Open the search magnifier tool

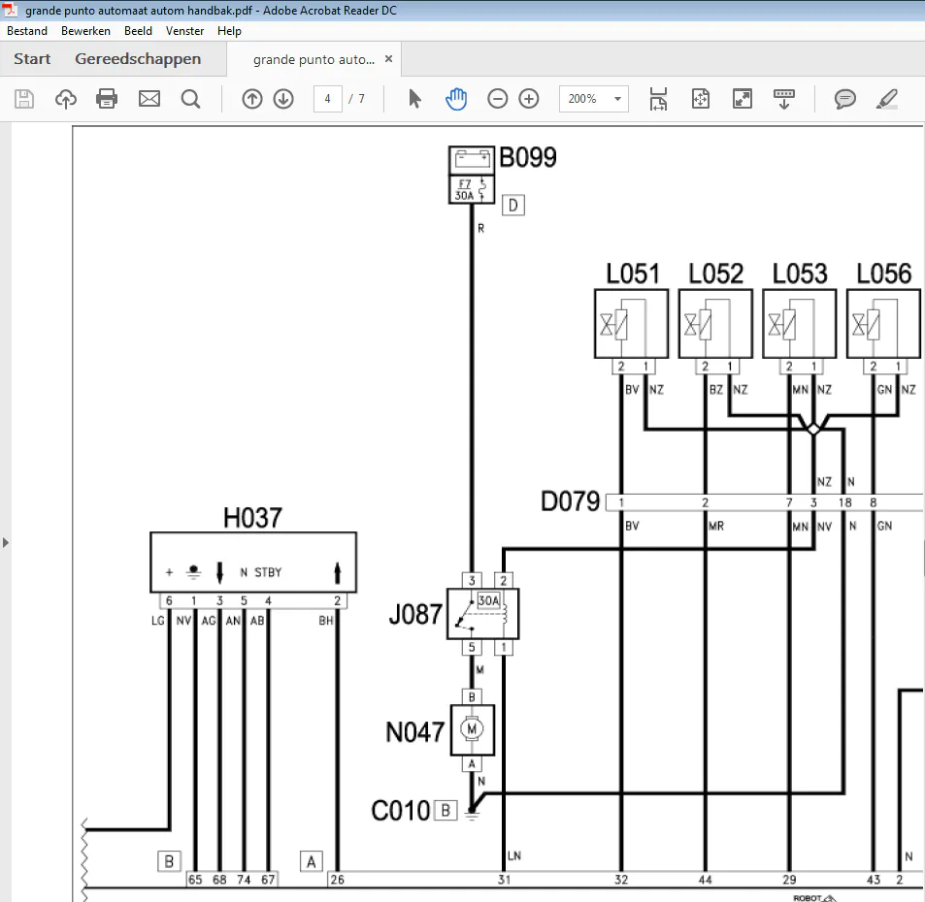click(x=190, y=99)
